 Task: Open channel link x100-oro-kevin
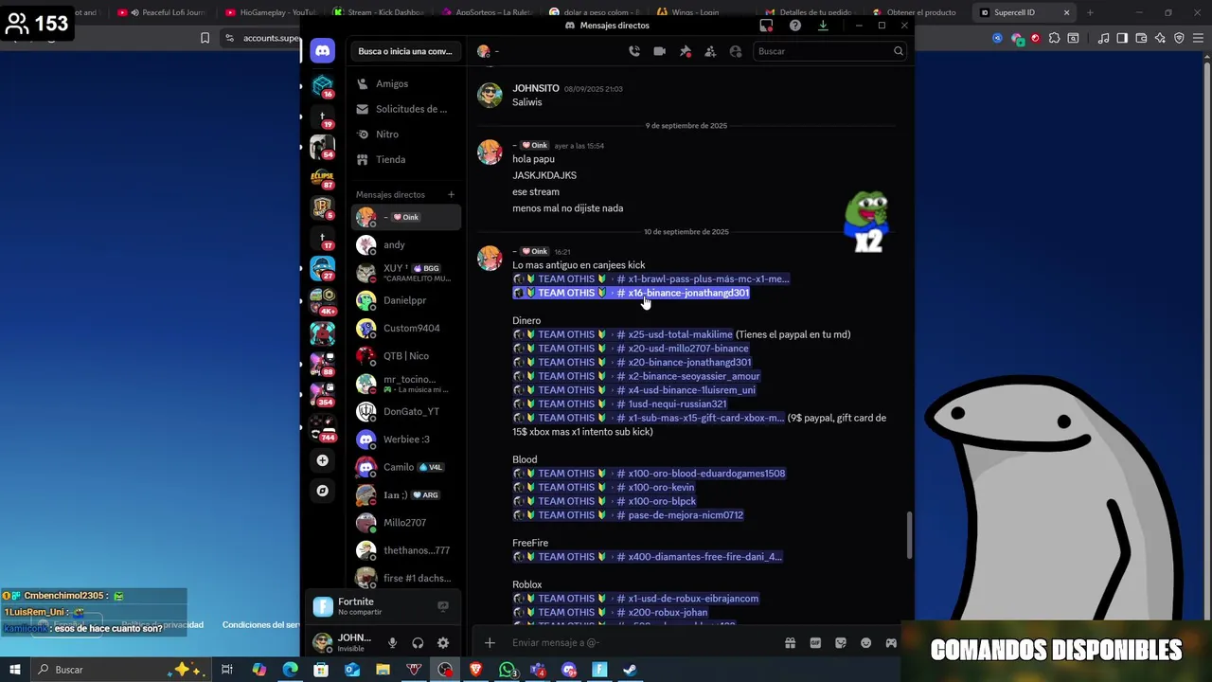(604, 487)
